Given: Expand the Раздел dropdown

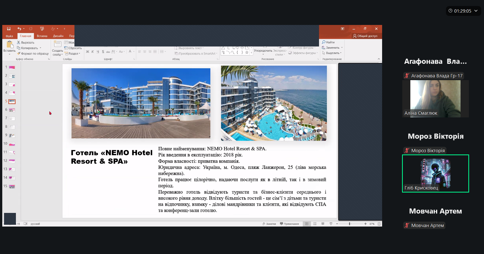Looking at the screenshot, I should point(73,53).
